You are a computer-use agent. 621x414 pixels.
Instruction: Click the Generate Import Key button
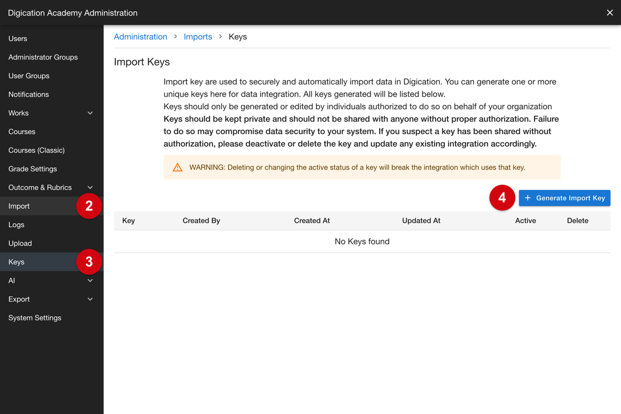click(x=564, y=197)
